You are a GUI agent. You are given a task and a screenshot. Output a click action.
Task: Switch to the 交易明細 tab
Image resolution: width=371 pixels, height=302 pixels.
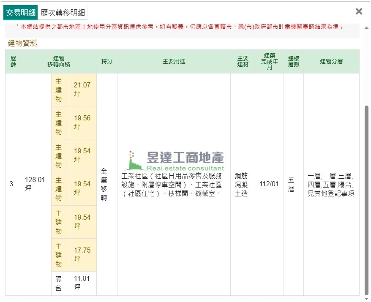(x=20, y=13)
